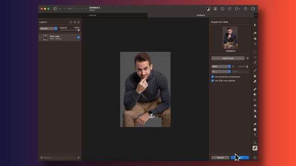The image size is (296, 166).
Task: Click the Search field in Layers panel
Action: pos(58,158)
